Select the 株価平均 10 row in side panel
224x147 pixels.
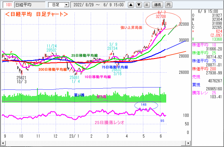click(x=207, y=45)
